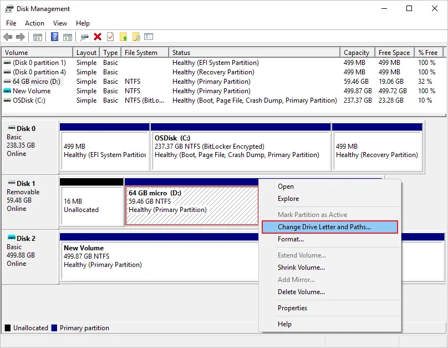Viewport: 448px width, 348px height.
Task: Open Properties from the context menu
Action: point(292,308)
